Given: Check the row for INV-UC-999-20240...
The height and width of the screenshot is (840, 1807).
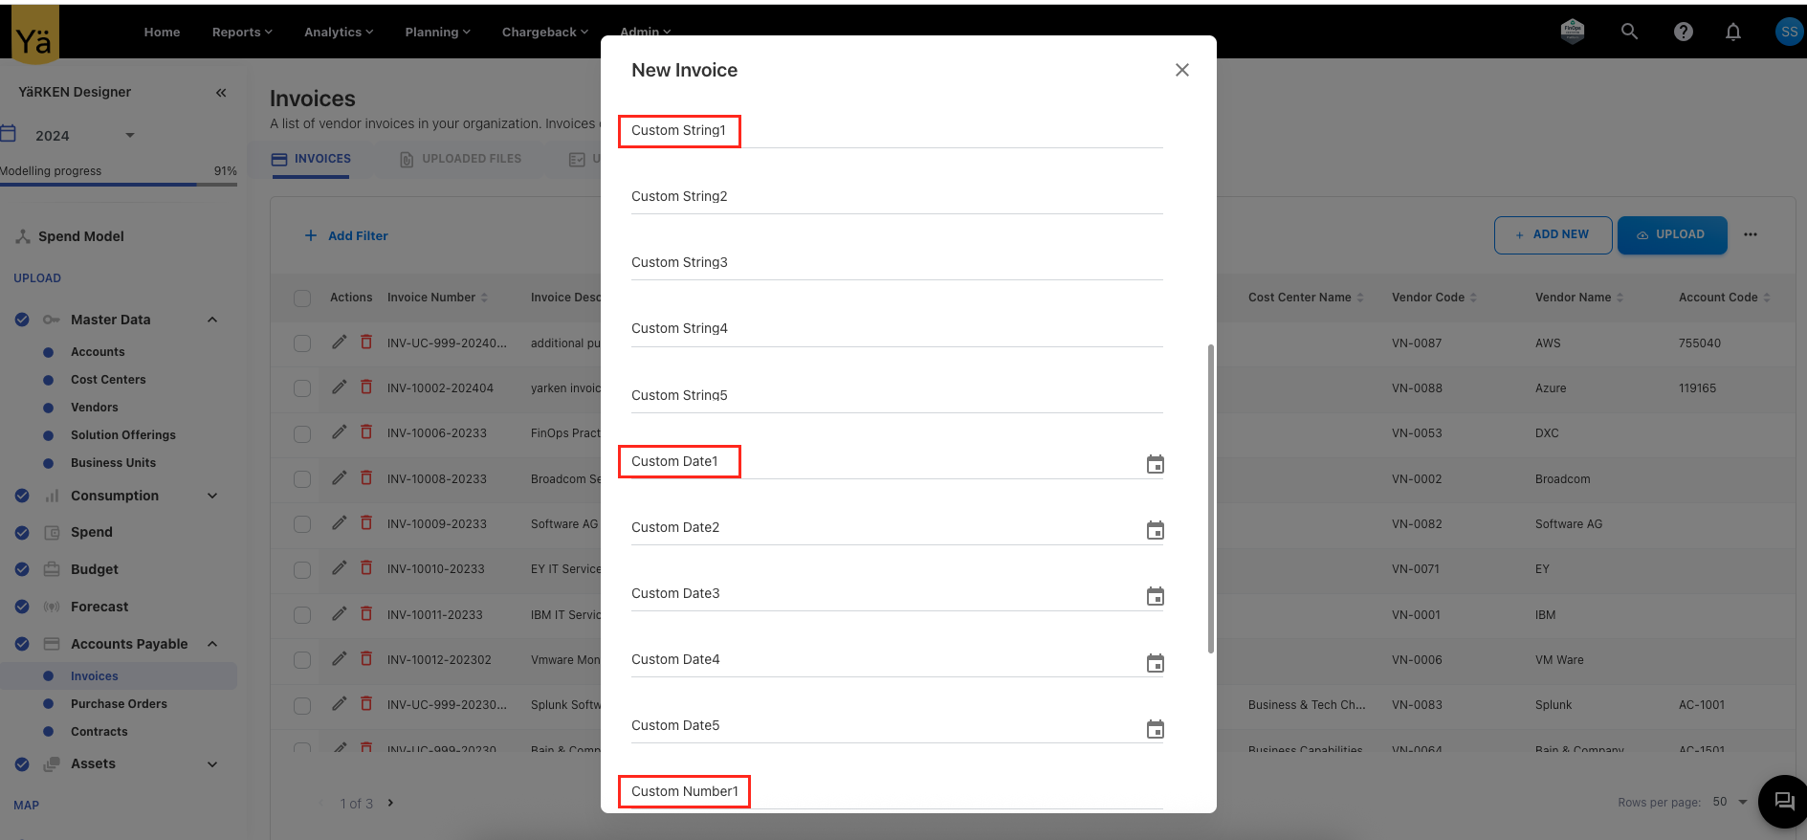Looking at the screenshot, I should [x=302, y=343].
